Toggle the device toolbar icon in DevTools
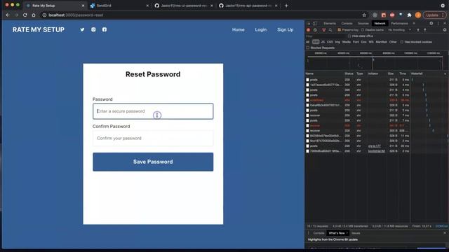Viewport: 449px width, 252px height. point(315,23)
